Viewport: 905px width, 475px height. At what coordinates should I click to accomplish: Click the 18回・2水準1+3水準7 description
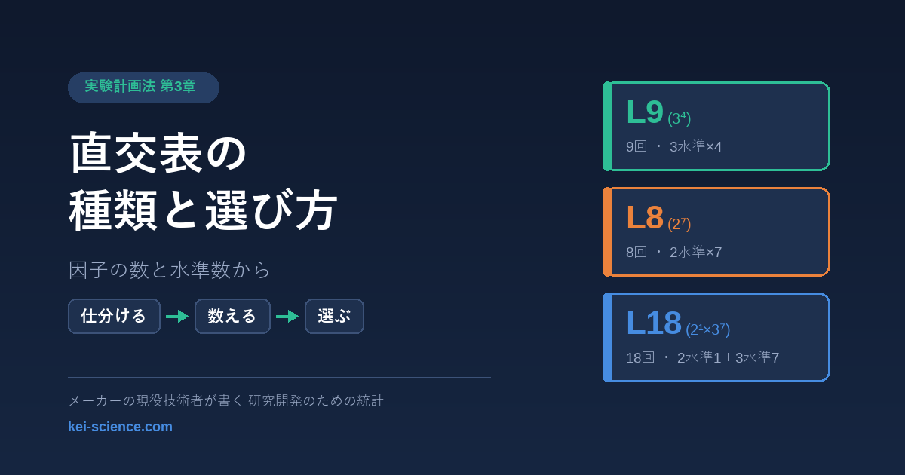point(702,357)
